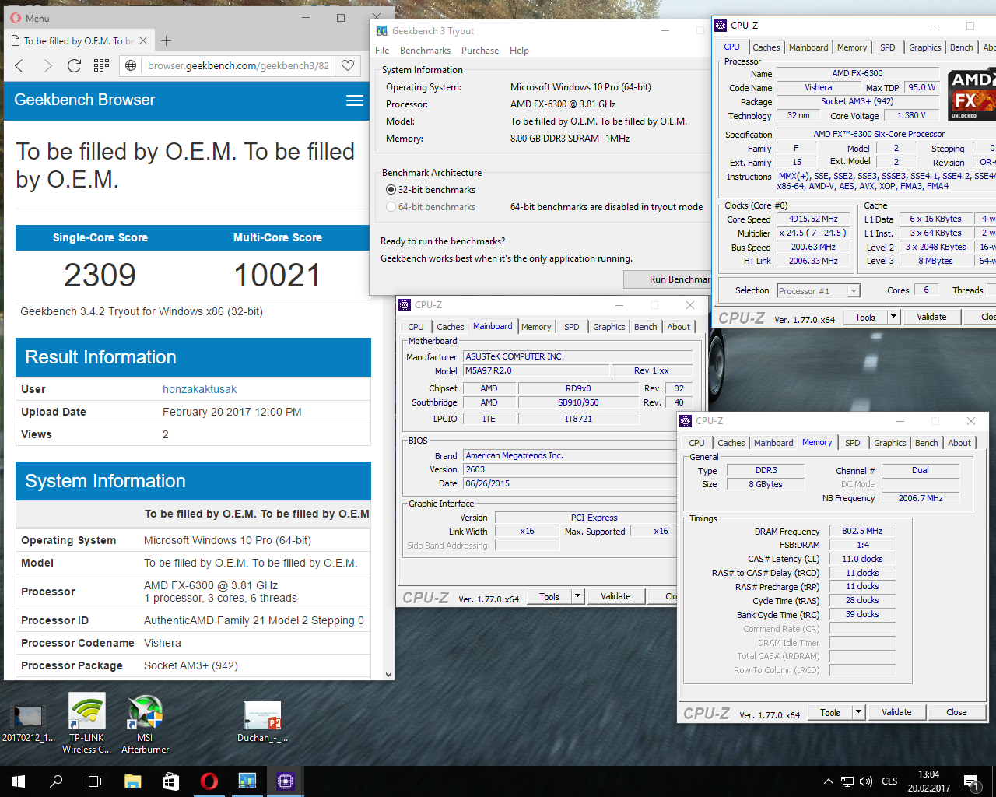This screenshot has width=996, height=797.
Task: Expand Tools dropdown arrow in CPU tab CPU-Z window
Action: 893,317
